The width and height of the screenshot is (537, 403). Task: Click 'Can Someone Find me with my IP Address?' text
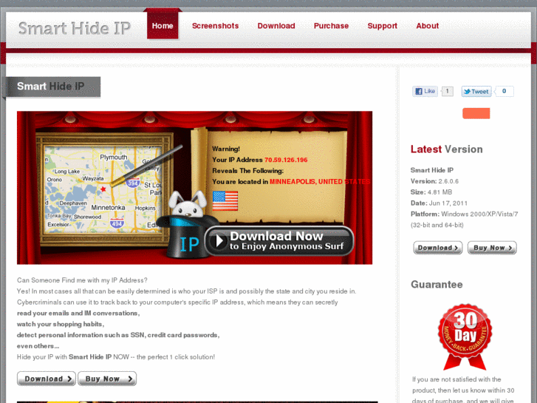point(82,280)
